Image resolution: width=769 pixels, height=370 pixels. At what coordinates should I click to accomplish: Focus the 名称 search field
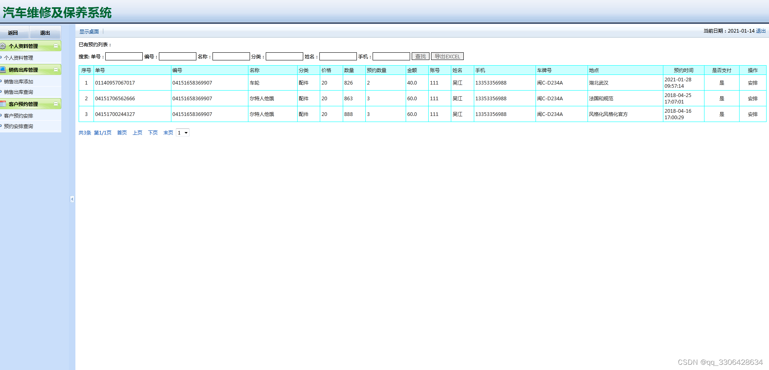click(x=231, y=56)
